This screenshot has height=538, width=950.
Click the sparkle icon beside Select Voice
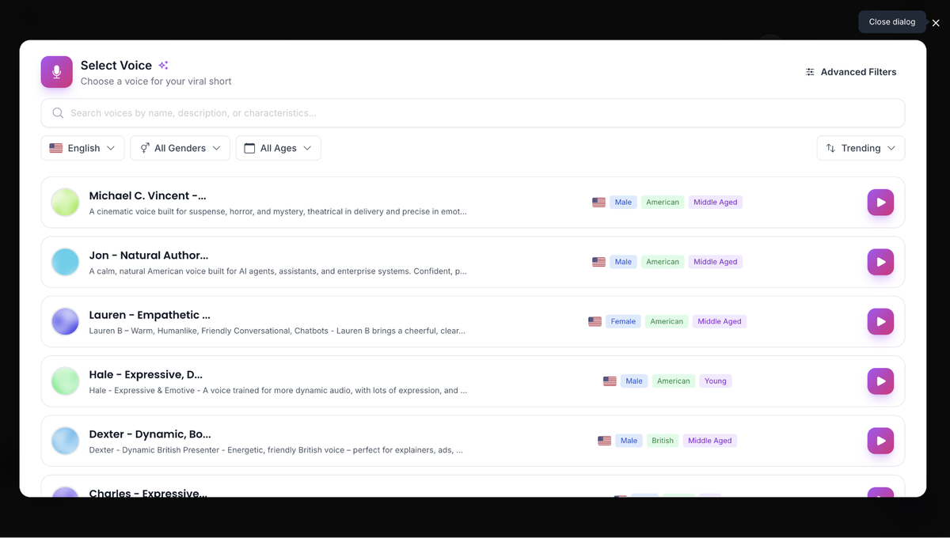tap(163, 66)
